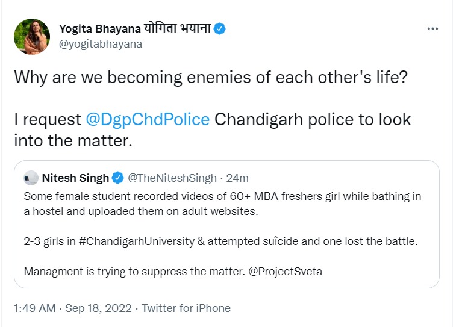
Task: Click the @yogitabhayana handle
Action: 101,44
